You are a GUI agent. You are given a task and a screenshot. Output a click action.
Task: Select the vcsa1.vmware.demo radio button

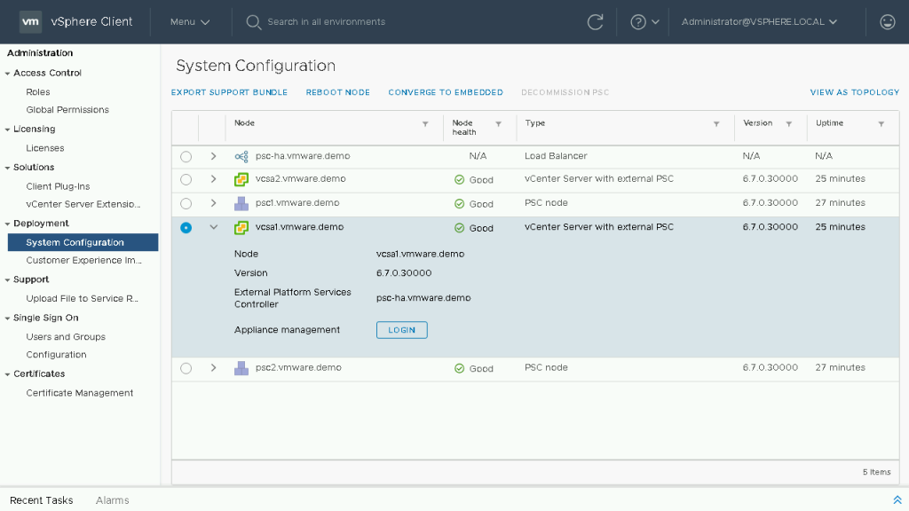186,228
